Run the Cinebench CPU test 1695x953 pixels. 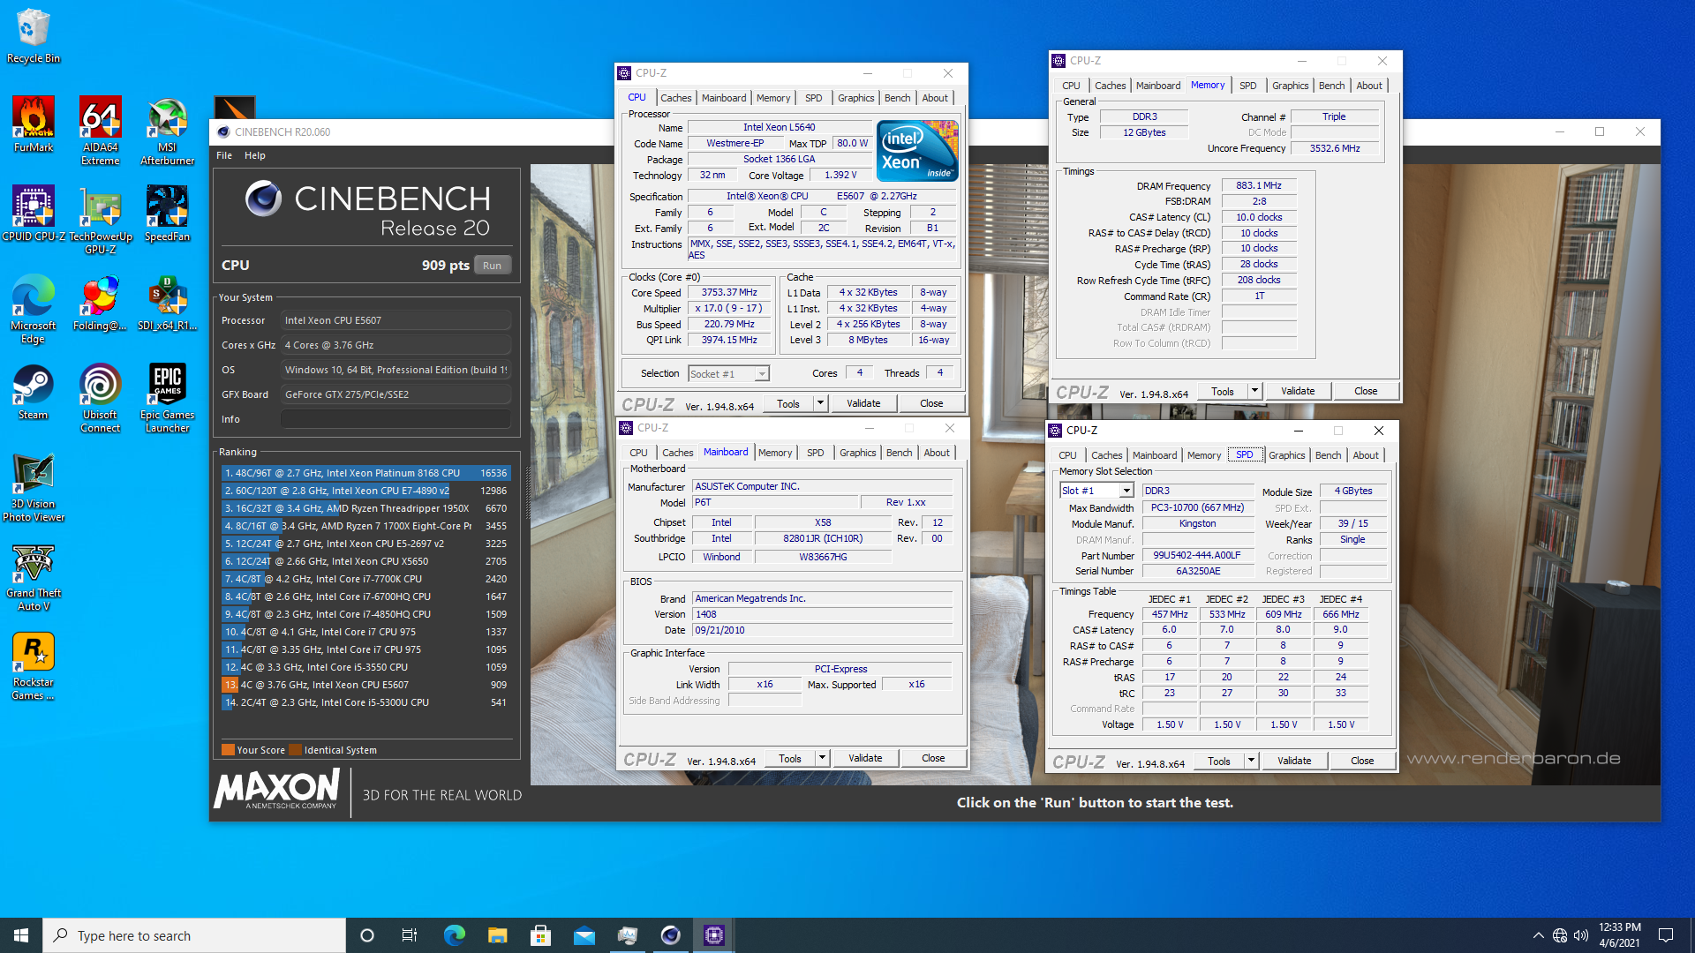point(492,266)
